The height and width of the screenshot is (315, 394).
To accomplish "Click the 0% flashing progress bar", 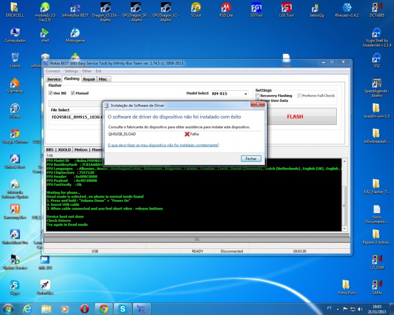I will click(x=197, y=239).
